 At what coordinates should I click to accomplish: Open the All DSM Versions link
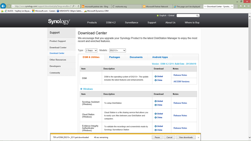coord(181,82)
